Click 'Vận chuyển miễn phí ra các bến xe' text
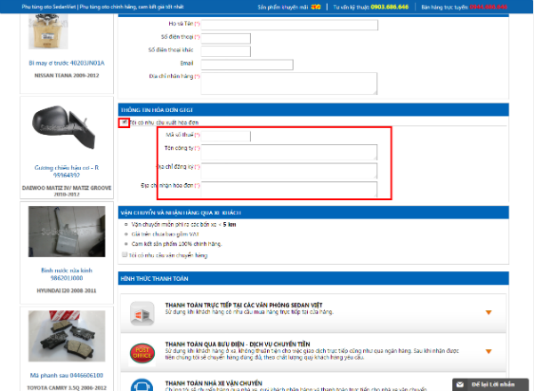The width and height of the screenshot is (534, 391). tap(174, 225)
